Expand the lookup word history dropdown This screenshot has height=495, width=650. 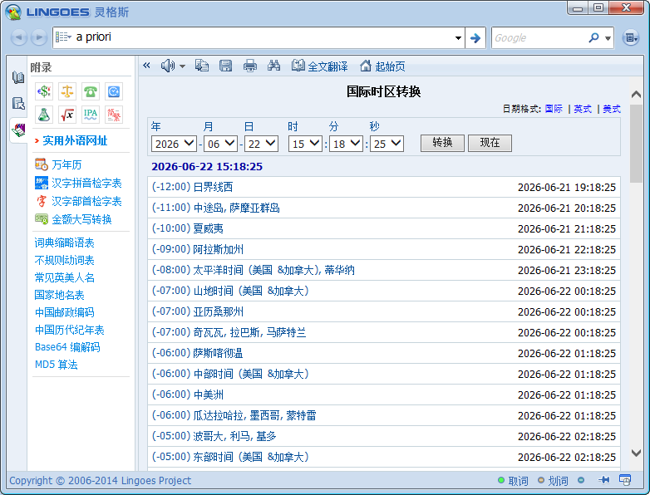click(458, 37)
